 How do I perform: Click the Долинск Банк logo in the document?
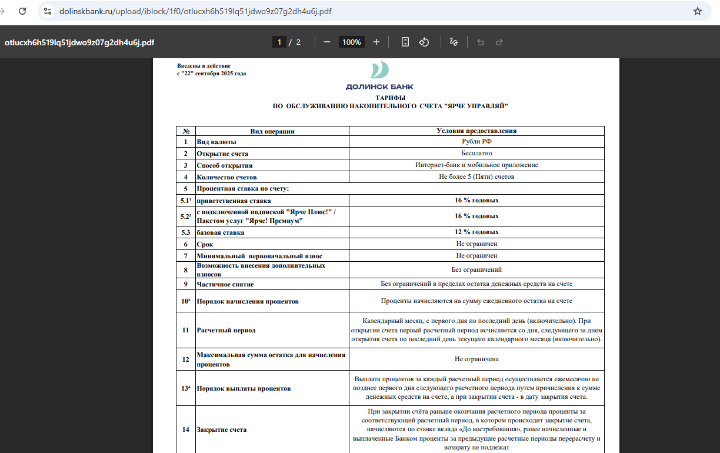click(379, 76)
